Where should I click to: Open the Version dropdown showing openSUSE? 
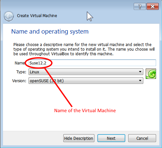(x=86, y=81)
